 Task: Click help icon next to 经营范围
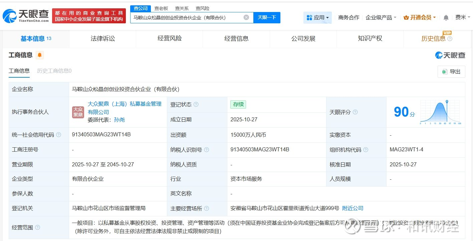(37, 227)
